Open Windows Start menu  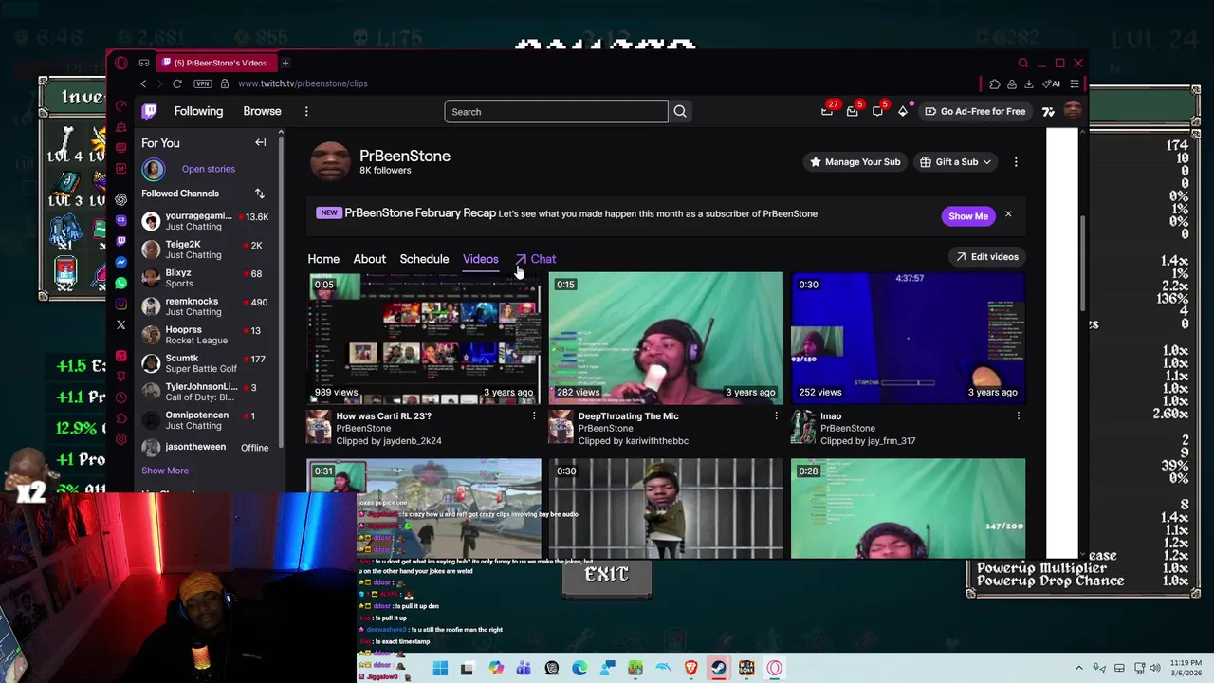440,668
